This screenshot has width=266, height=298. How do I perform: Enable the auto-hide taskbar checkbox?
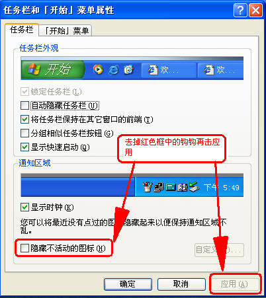24,106
